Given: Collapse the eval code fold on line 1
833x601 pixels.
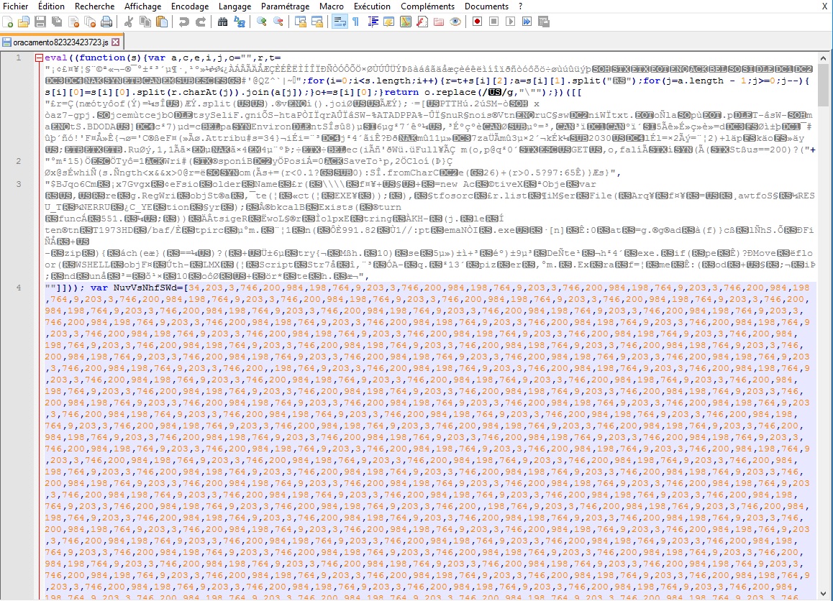Looking at the screenshot, I should pyautogui.click(x=39, y=58).
